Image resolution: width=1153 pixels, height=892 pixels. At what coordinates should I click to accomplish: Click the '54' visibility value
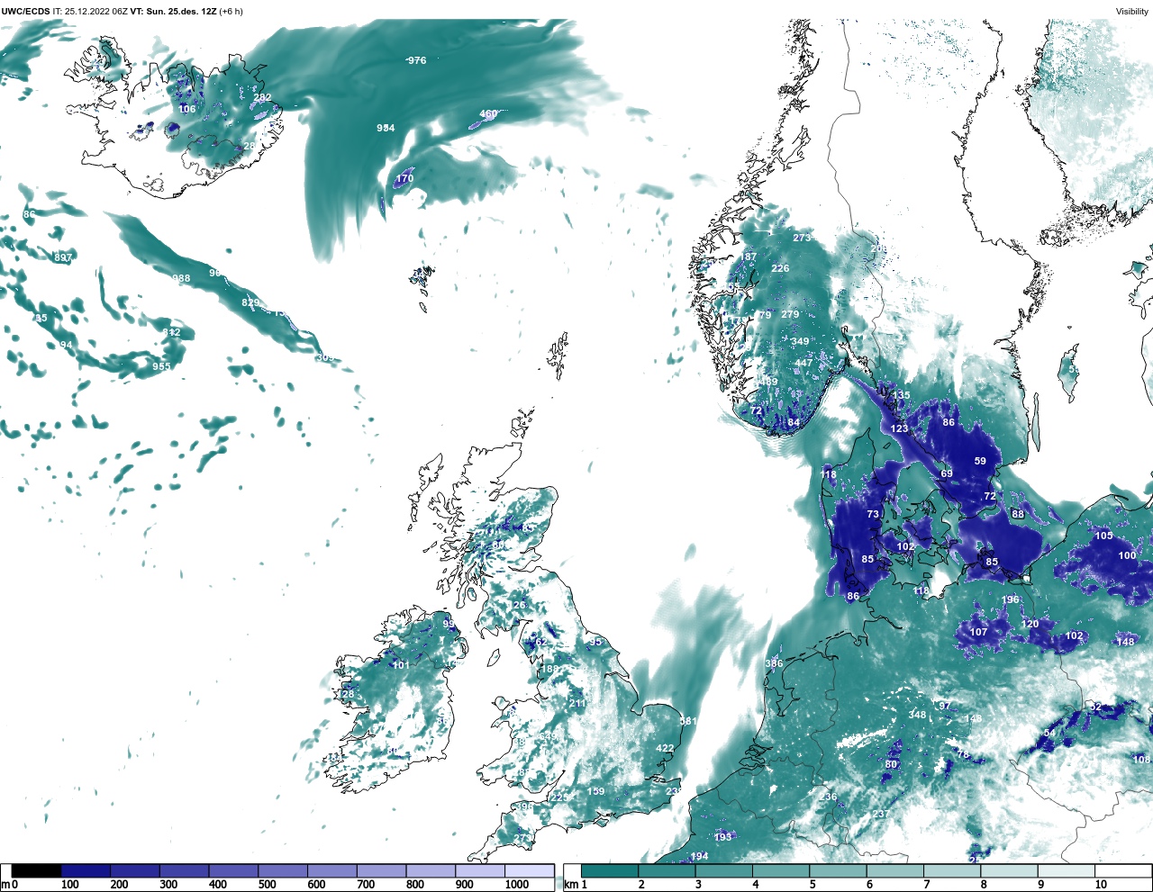pos(1049,734)
